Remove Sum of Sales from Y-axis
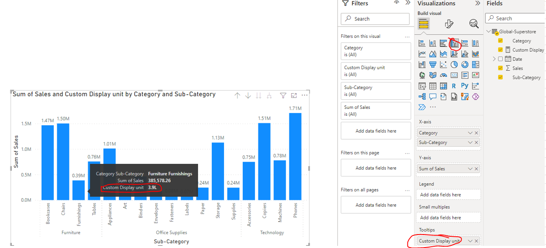This screenshot has width=546, height=248. pos(477,169)
